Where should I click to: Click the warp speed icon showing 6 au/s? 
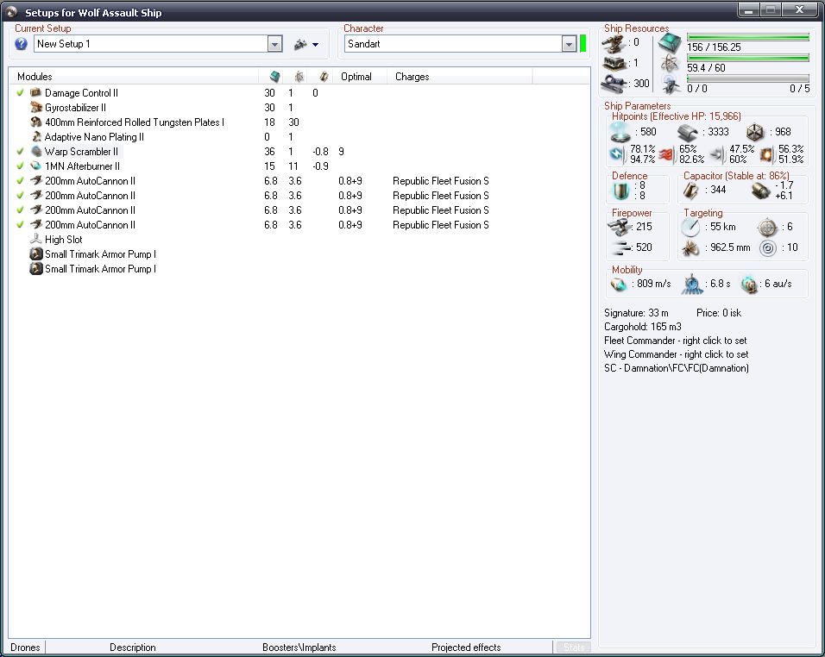click(748, 285)
